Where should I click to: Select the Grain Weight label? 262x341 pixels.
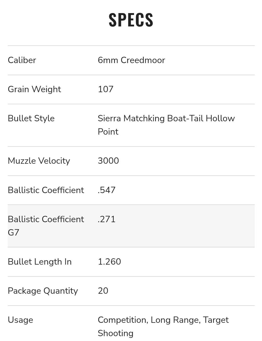[x=34, y=89]
